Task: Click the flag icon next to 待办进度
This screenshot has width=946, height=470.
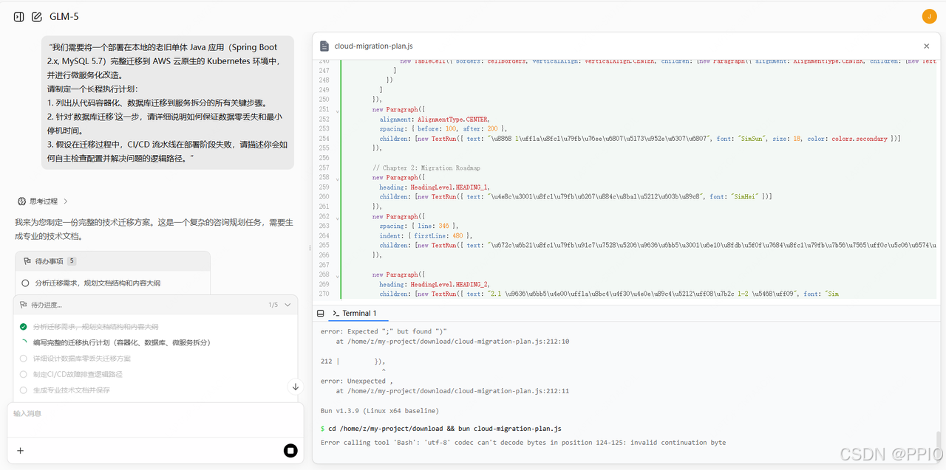Action: coord(24,305)
